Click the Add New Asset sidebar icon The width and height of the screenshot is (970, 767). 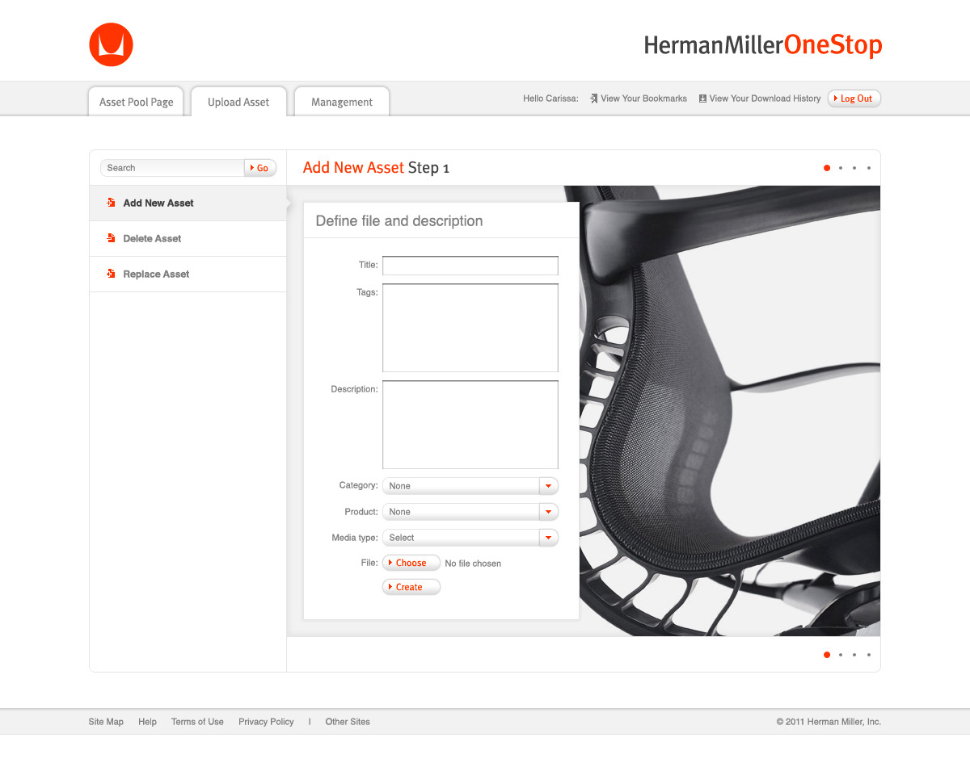[111, 203]
